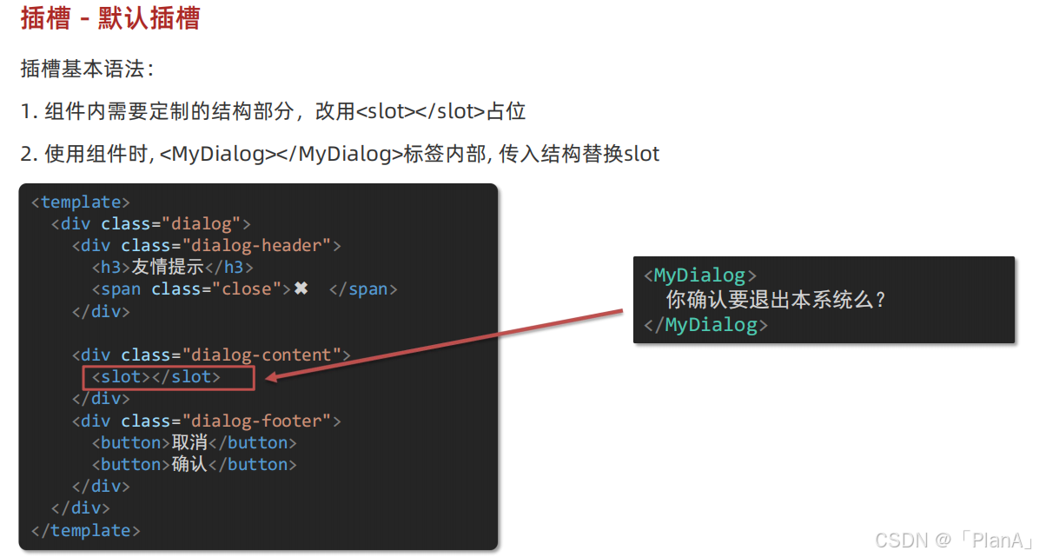Click the closing </MyDialog> tag
This screenshot has height=557, width=1046.
(706, 325)
